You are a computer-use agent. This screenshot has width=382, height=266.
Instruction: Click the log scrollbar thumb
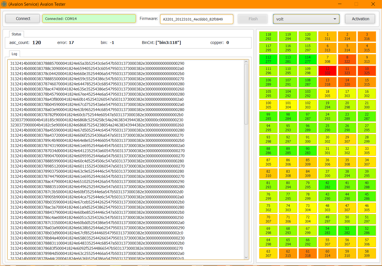(246, 94)
